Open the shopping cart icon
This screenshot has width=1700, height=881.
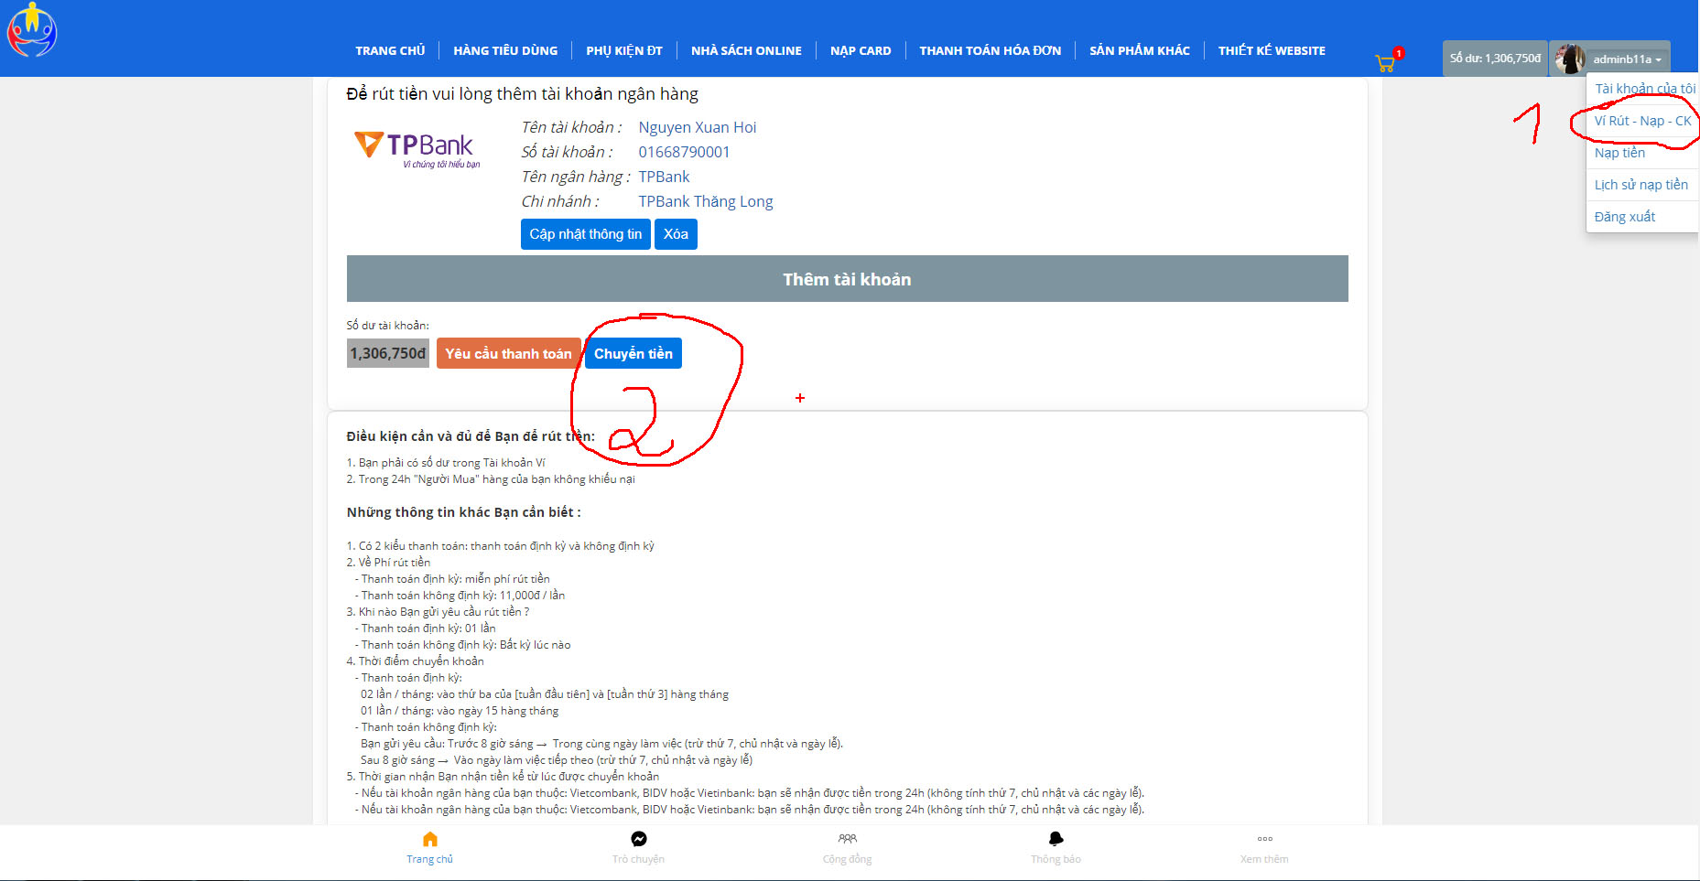coord(1384,63)
